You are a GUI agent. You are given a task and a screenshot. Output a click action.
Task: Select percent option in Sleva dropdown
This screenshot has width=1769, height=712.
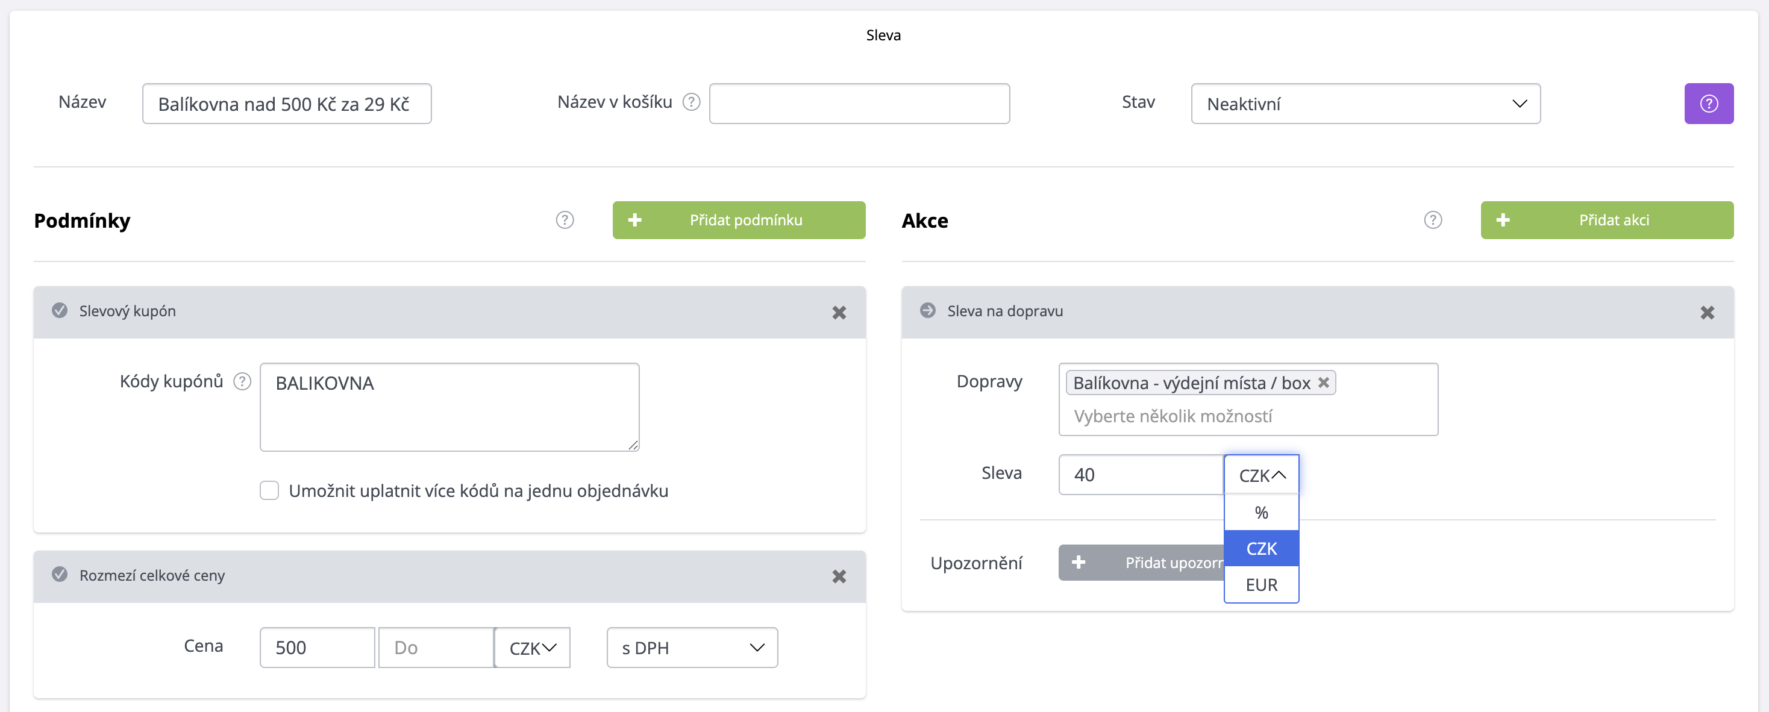click(1261, 512)
